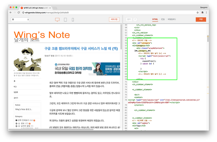Go forward using browser forward arrow
The image size is (217, 142).
click(x=15, y=12)
